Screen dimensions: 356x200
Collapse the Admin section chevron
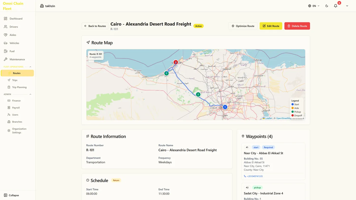click(x=31, y=94)
